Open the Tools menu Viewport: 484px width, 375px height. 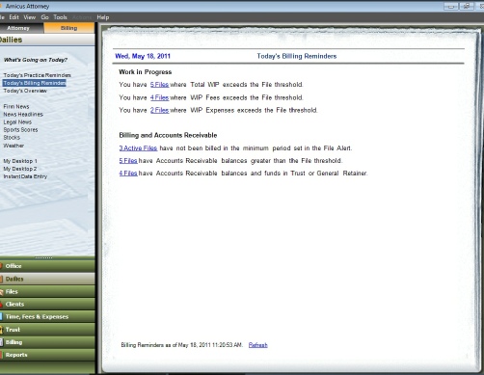(x=60, y=17)
